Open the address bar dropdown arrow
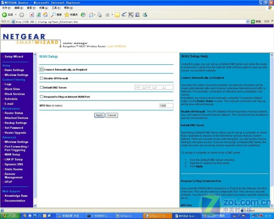The height and width of the screenshot is (219, 274). [248, 22]
